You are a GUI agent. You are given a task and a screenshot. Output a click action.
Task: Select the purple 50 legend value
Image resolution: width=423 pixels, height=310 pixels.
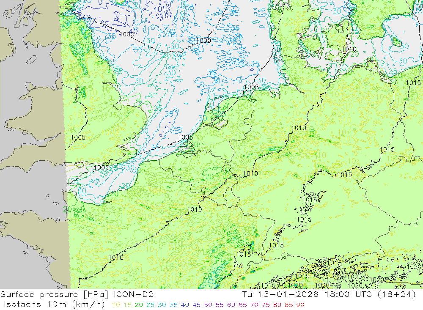(208, 305)
